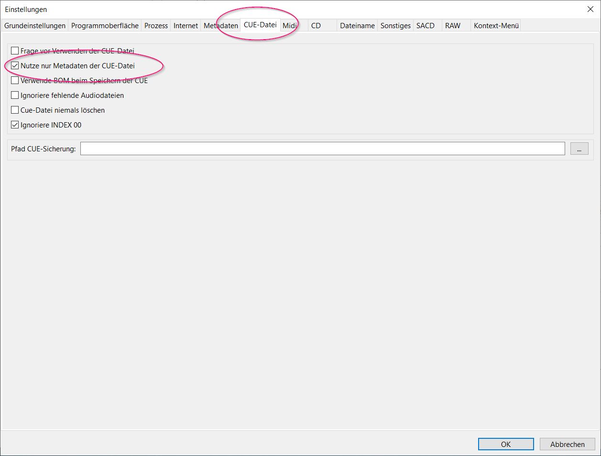
Task: Select the Prozess tab
Action: coord(156,26)
